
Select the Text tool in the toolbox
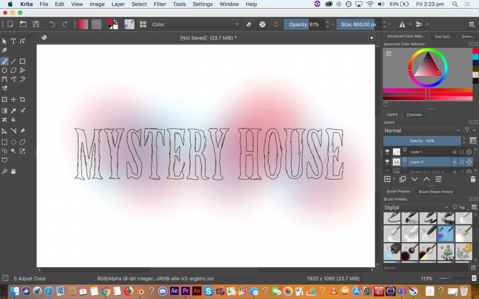(13, 41)
